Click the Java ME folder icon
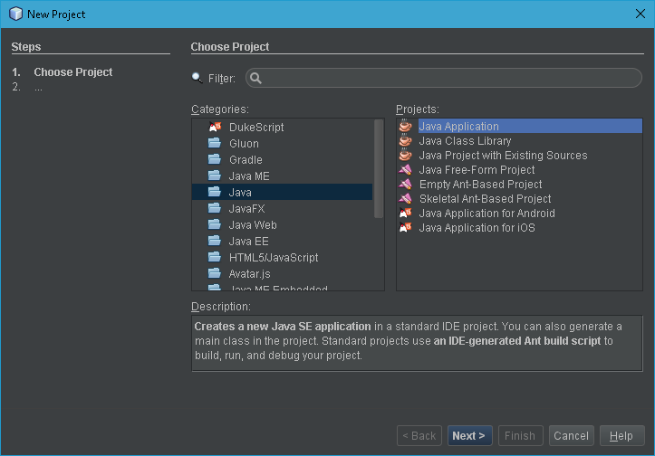This screenshot has width=655, height=456. pyautogui.click(x=215, y=176)
